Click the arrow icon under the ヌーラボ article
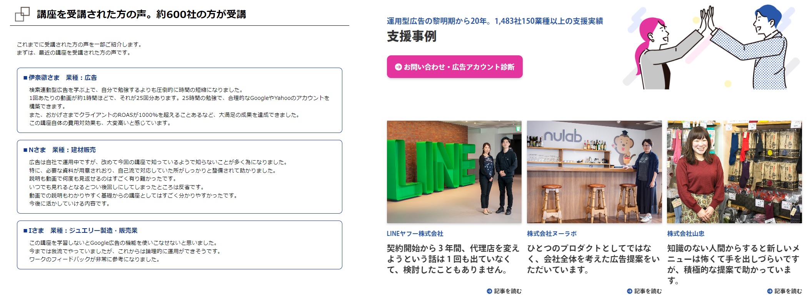Viewport: 807px width, 302px height. pos(630,291)
